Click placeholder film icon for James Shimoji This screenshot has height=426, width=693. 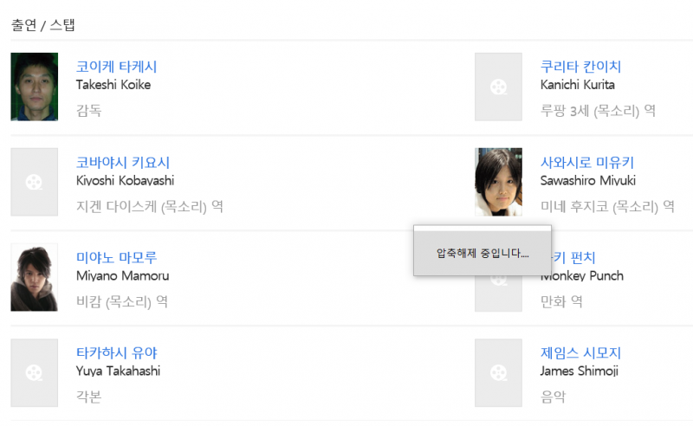pyautogui.click(x=498, y=372)
